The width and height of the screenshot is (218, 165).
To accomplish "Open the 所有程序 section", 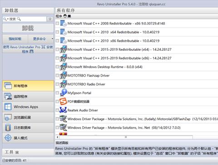I will (x=28, y=86).
